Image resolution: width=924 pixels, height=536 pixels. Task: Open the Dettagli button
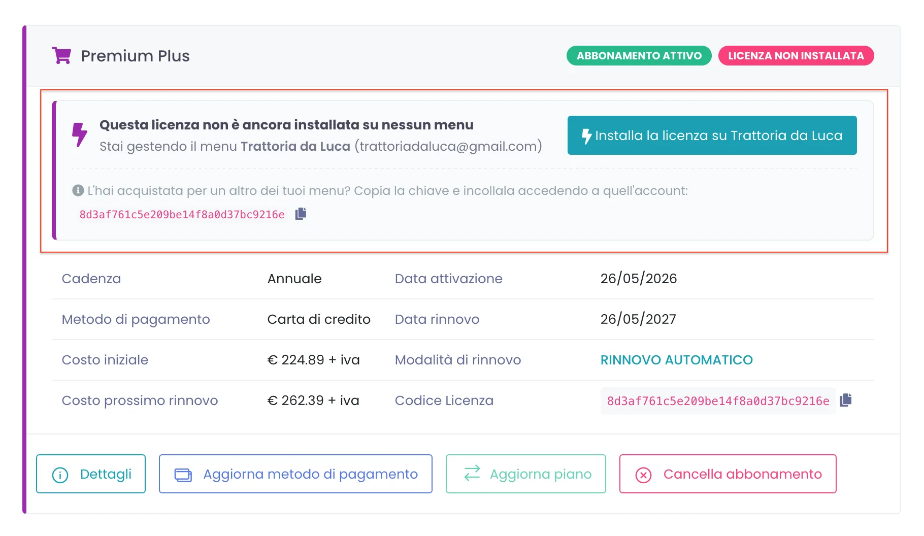(91, 474)
